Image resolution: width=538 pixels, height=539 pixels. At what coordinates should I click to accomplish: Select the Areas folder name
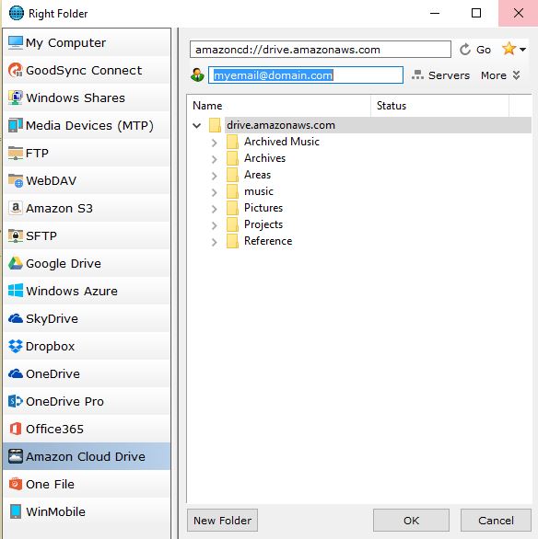[x=257, y=175]
